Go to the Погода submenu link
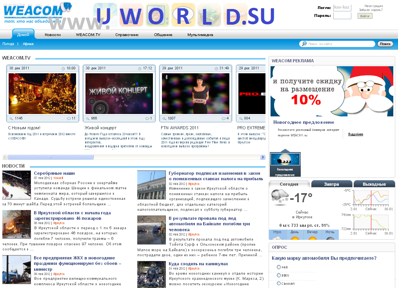Viewport: 398px width, 288px height. [8, 44]
